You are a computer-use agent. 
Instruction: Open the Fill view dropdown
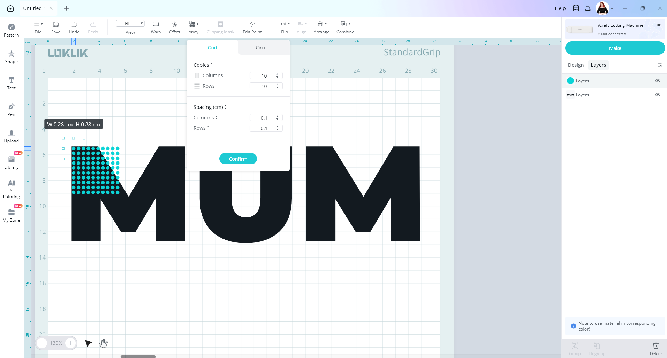pos(130,23)
